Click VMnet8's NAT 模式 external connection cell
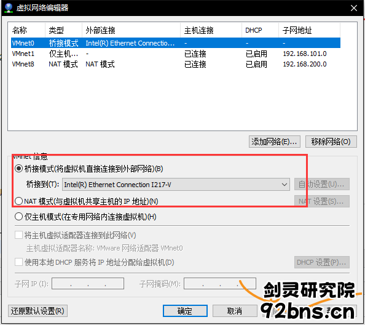 click(100, 64)
